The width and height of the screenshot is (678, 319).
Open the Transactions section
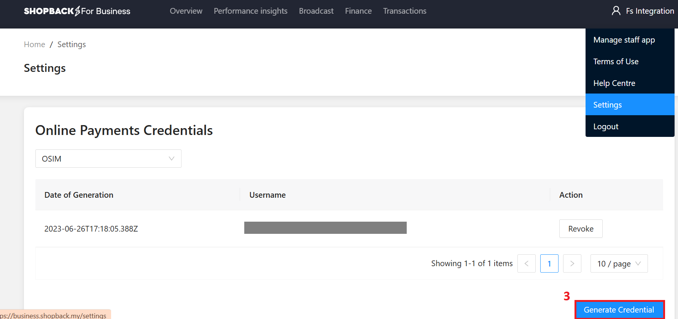click(405, 11)
